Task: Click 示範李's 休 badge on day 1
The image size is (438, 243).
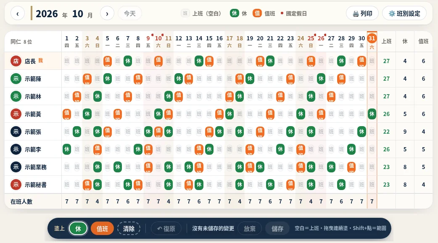Action: point(67,149)
